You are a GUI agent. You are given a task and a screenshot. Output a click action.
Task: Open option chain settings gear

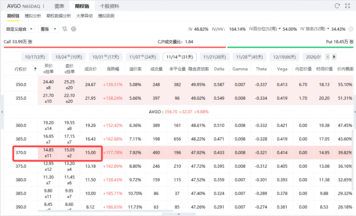pyautogui.click(x=74, y=29)
